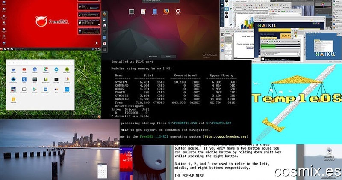This screenshot has width=342, height=180.
Task: Launch Firefox from the Solaris app grid
Action: point(166,12)
